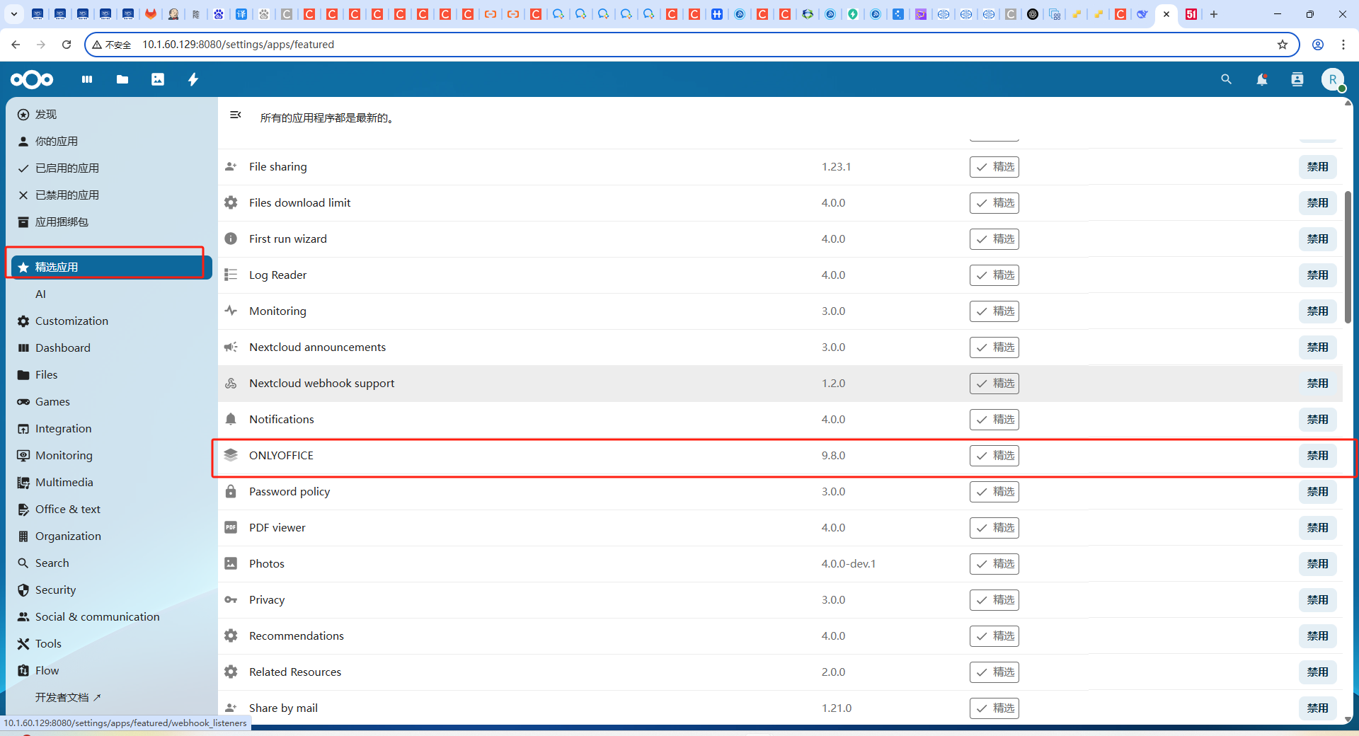This screenshot has height=736, width=1359.
Task: Open the contacts menu icon in the header
Action: click(x=1297, y=79)
